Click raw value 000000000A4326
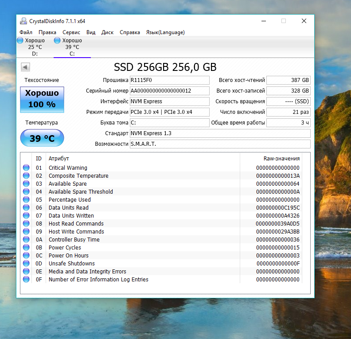 pyautogui.click(x=278, y=215)
